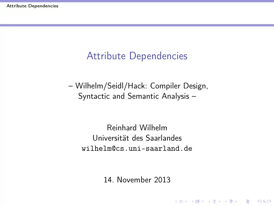This screenshot has height=206, width=274.
Task: Click the next-subsection arrow in the navigation bar
Action: point(220,201)
